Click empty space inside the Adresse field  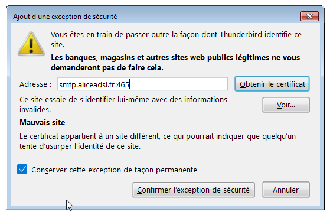179,84
